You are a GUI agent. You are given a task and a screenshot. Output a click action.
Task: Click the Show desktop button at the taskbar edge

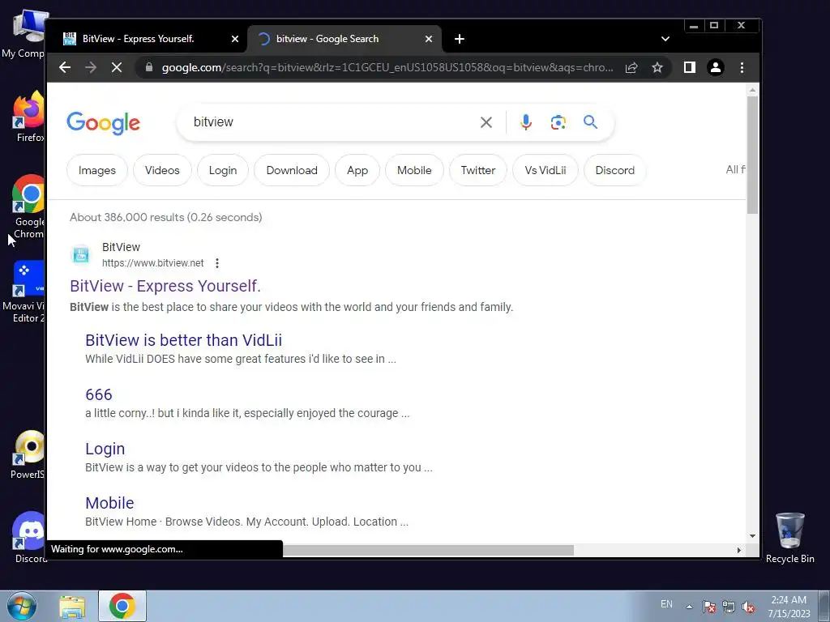pos(824,606)
